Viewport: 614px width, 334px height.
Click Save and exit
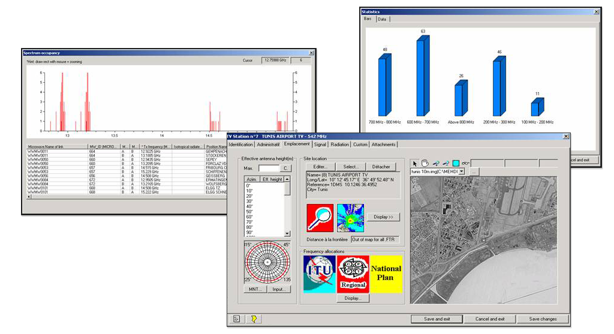click(x=437, y=319)
